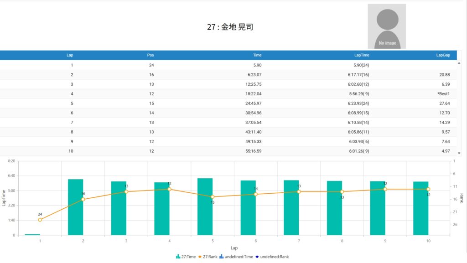Click the rank 15 marker on lap 5
Viewport: 467px width, 263px height.
click(213, 197)
